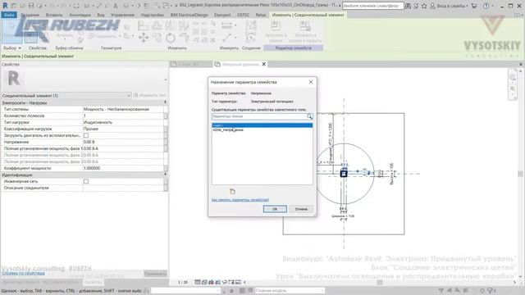Click the new parameter icon in dialog
The height and width of the screenshot is (295, 525).
[x=232, y=191]
